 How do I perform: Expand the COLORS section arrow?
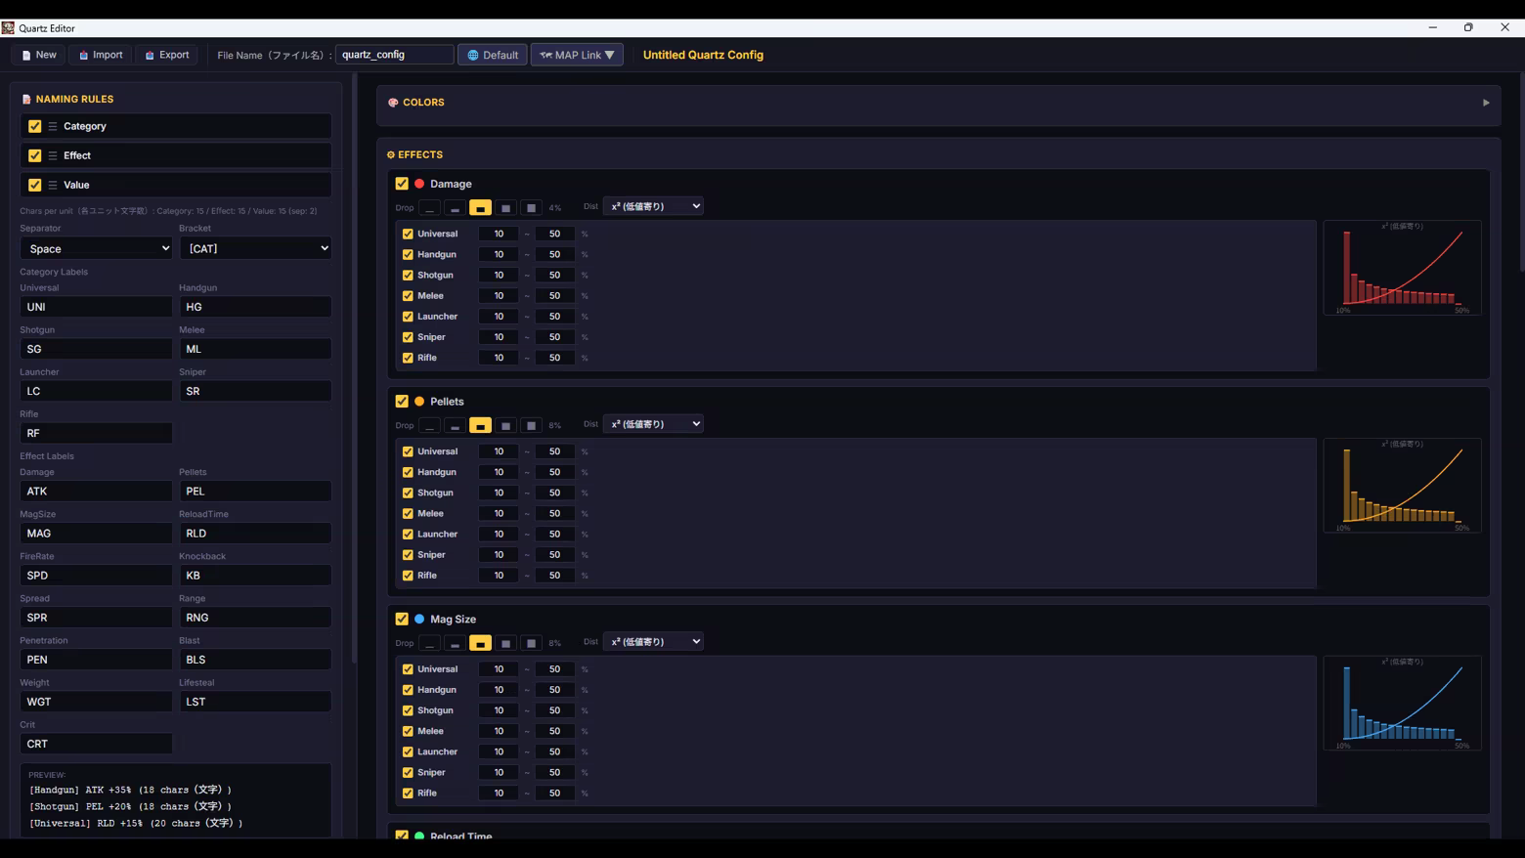pos(1486,103)
